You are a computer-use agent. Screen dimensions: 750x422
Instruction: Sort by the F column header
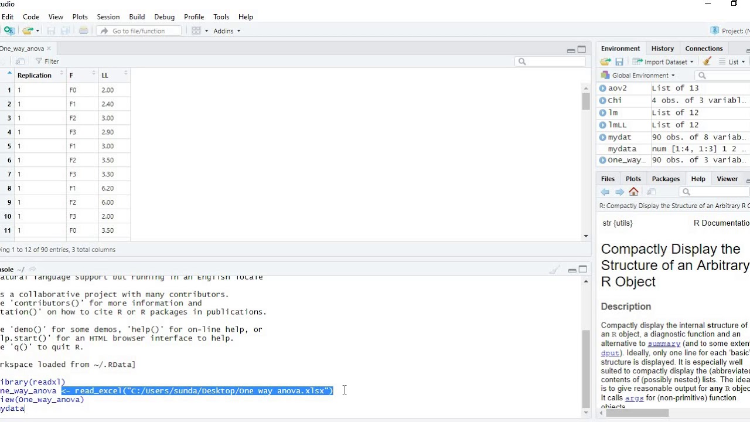(x=82, y=75)
